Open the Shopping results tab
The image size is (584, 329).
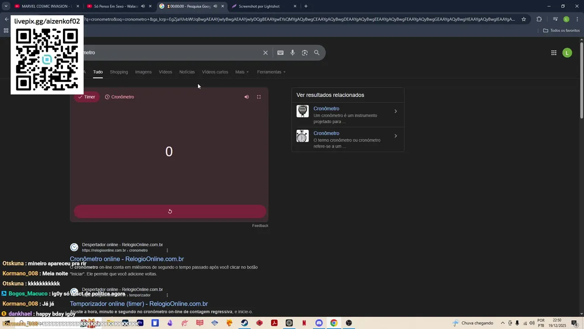pyautogui.click(x=119, y=72)
